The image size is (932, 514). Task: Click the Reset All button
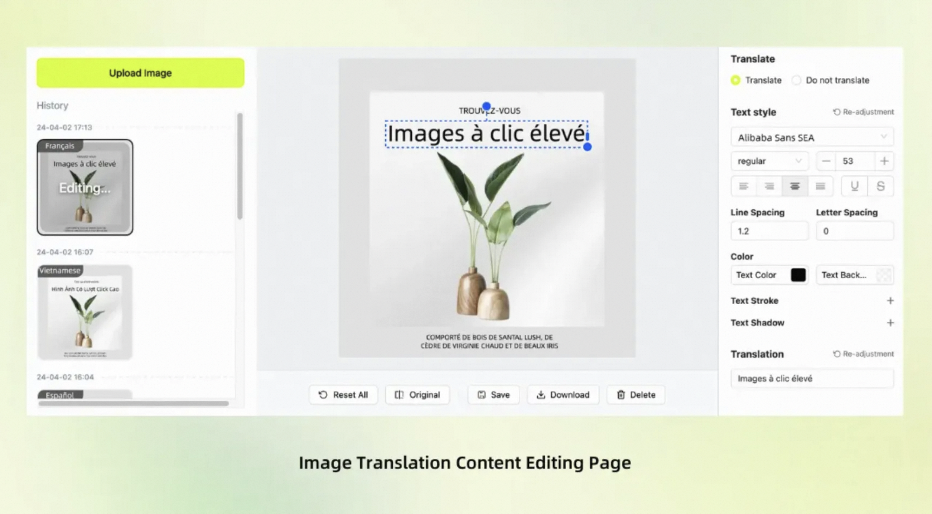click(343, 394)
